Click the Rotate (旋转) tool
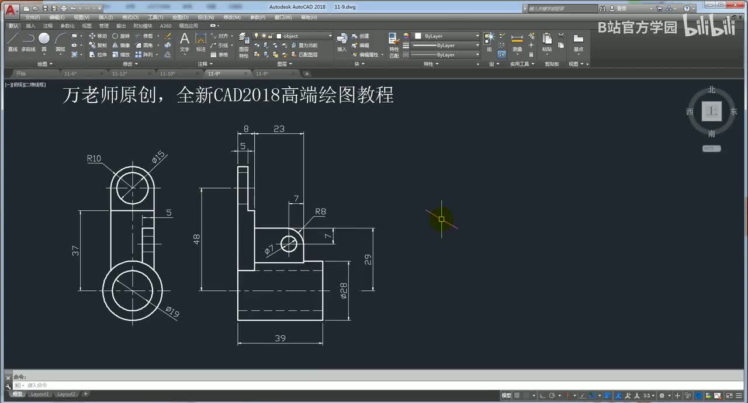The width and height of the screenshot is (748, 403). pyautogui.click(x=120, y=36)
